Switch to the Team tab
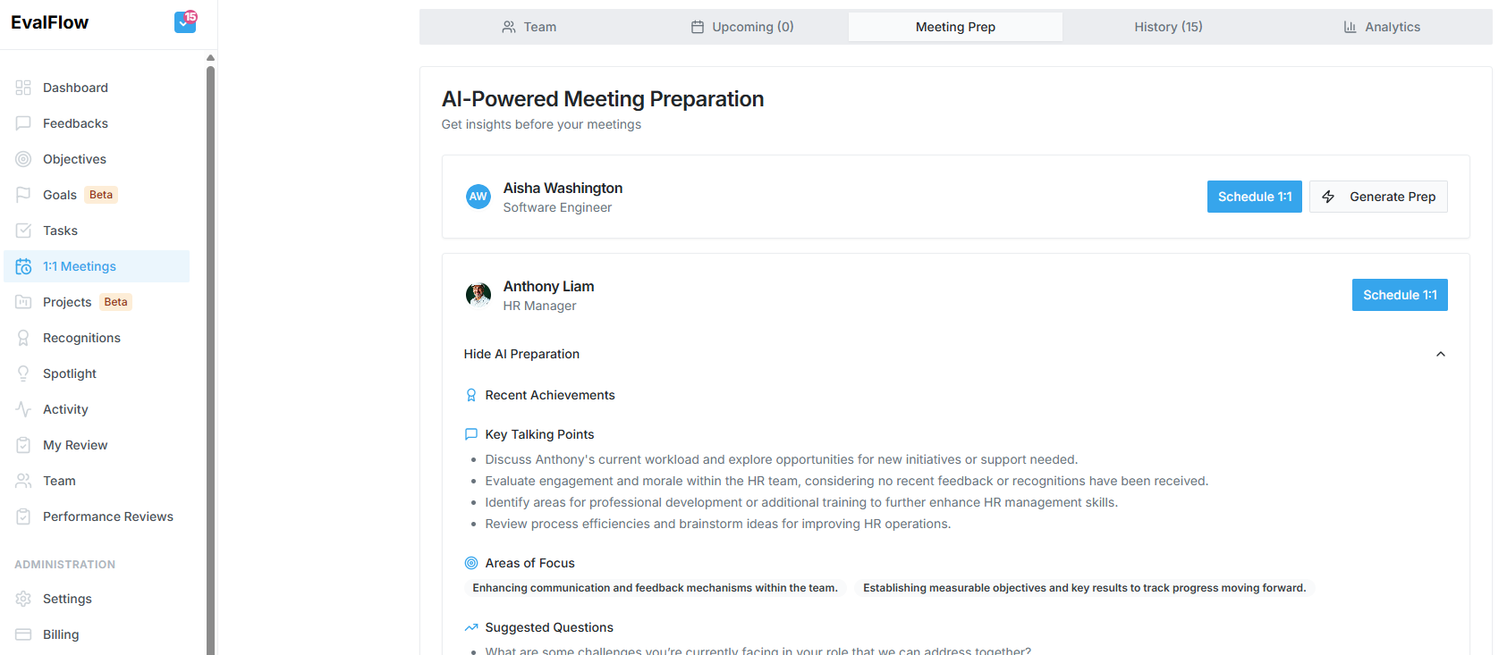 pyautogui.click(x=528, y=27)
